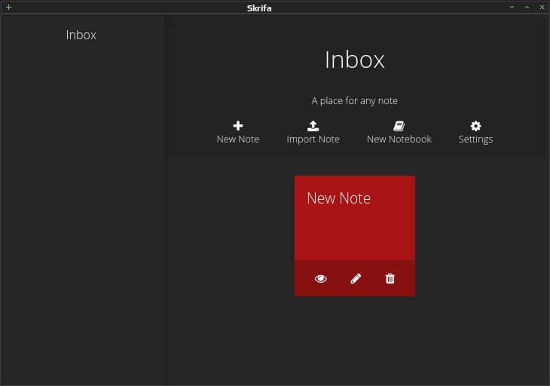Viewport: 550px width, 386px height.
Task: Click the Settings text label
Action: (x=475, y=139)
